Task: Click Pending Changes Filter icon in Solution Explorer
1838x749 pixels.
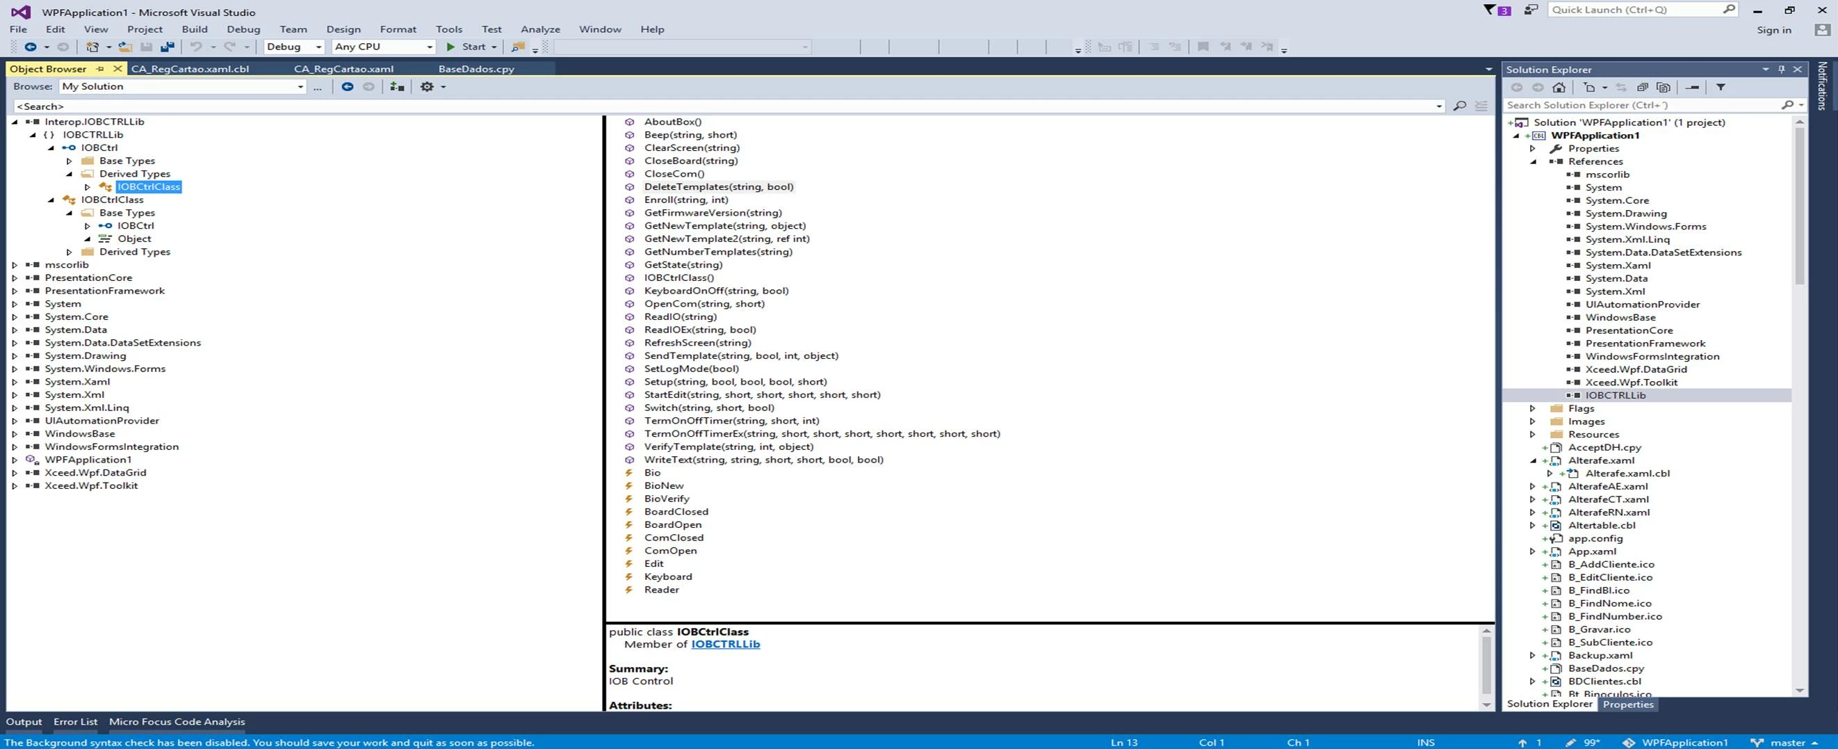Action: [1589, 87]
